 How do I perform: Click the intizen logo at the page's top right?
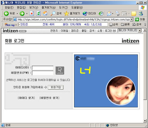(x=131, y=41)
